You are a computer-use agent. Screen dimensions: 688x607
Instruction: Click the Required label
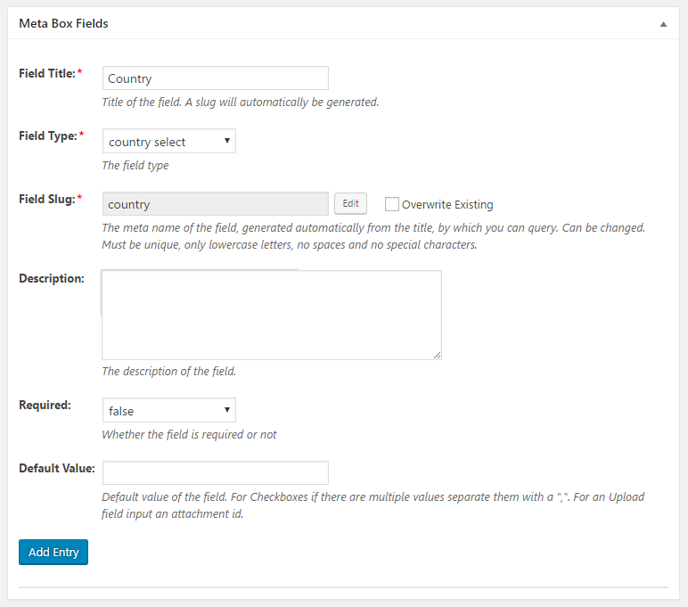(x=45, y=405)
